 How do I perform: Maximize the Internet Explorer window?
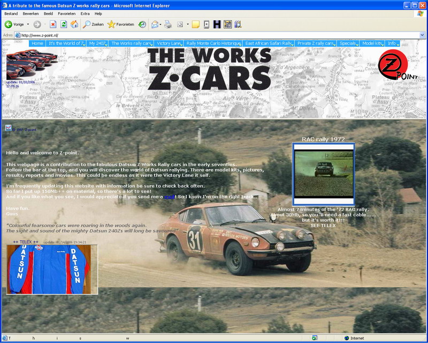click(x=415, y=5)
